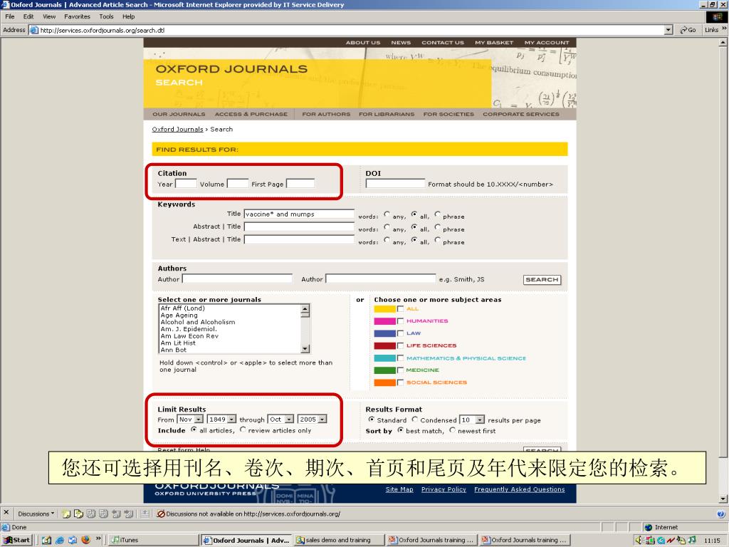Launch Firefox from quick launch
Viewport: 729px width, 547px height.
[85, 540]
